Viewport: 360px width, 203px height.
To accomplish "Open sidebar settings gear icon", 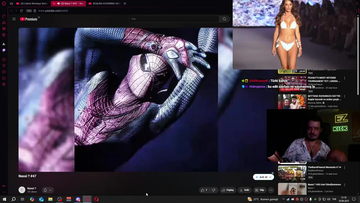I will pos(4,84).
